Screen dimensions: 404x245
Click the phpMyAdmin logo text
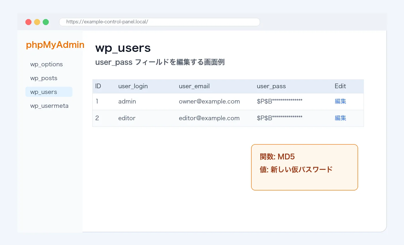(55, 45)
